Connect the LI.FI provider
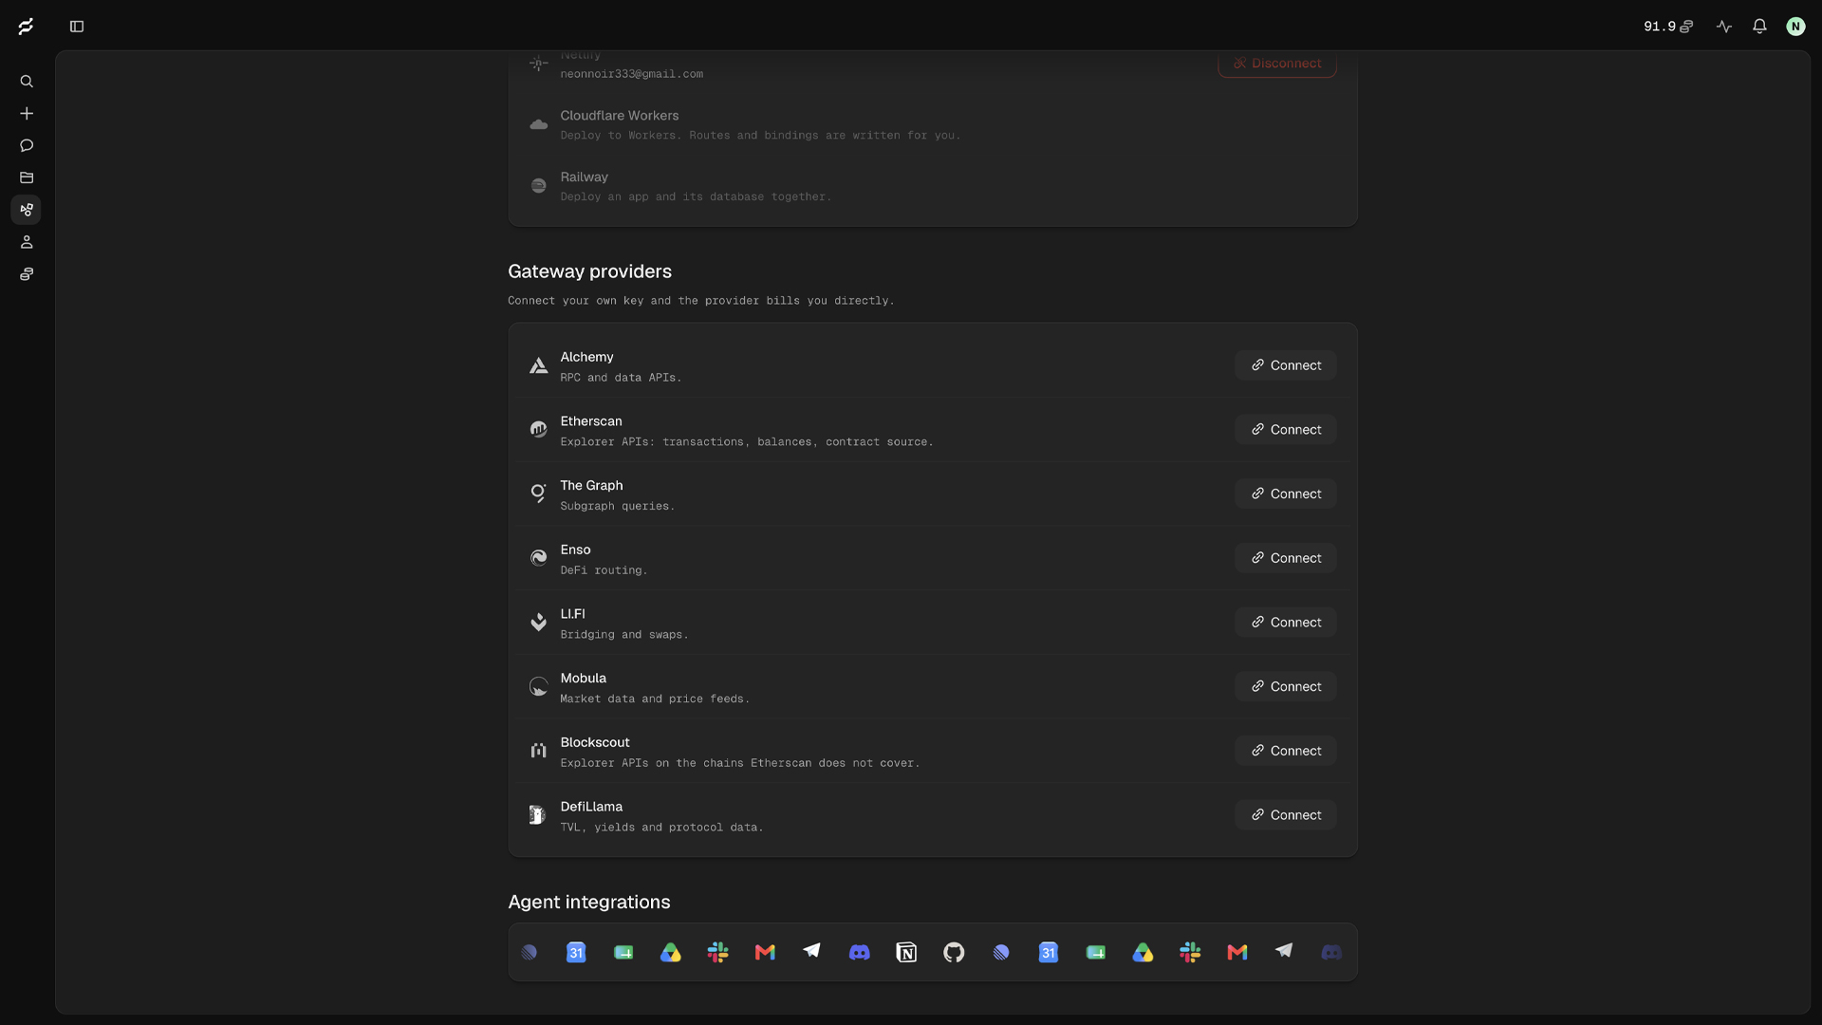The height and width of the screenshot is (1025, 1822). click(x=1286, y=623)
